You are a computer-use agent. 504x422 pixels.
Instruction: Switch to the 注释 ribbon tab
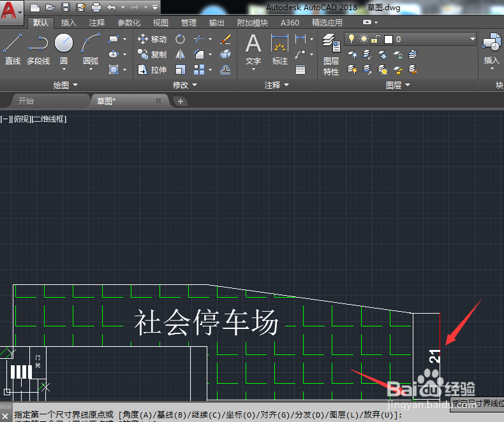(97, 23)
